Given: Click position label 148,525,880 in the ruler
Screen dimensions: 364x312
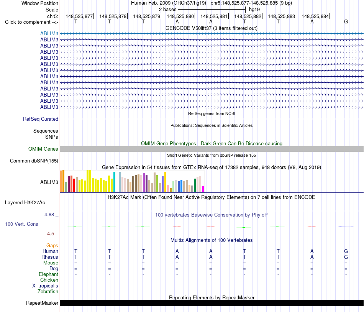Looking at the screenshot, I should coord(180,16).
